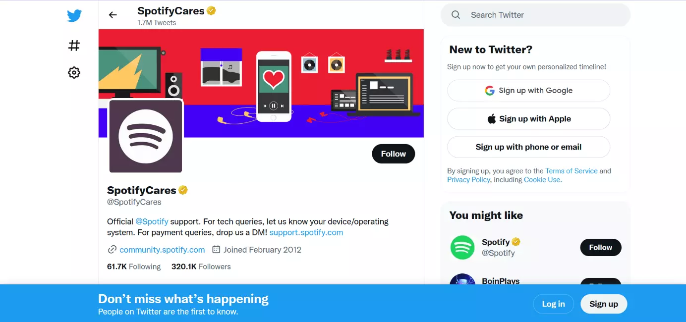The height and width of the screenshot is (322, 686).
Task: Click the search magnifier icon
Action: click(456, 15)
